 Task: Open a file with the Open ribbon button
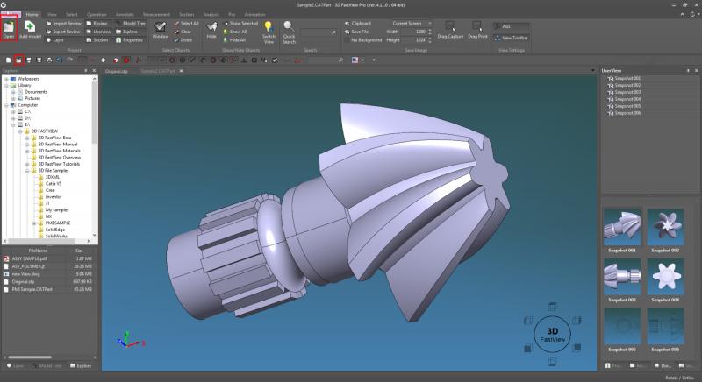point(9,30)
